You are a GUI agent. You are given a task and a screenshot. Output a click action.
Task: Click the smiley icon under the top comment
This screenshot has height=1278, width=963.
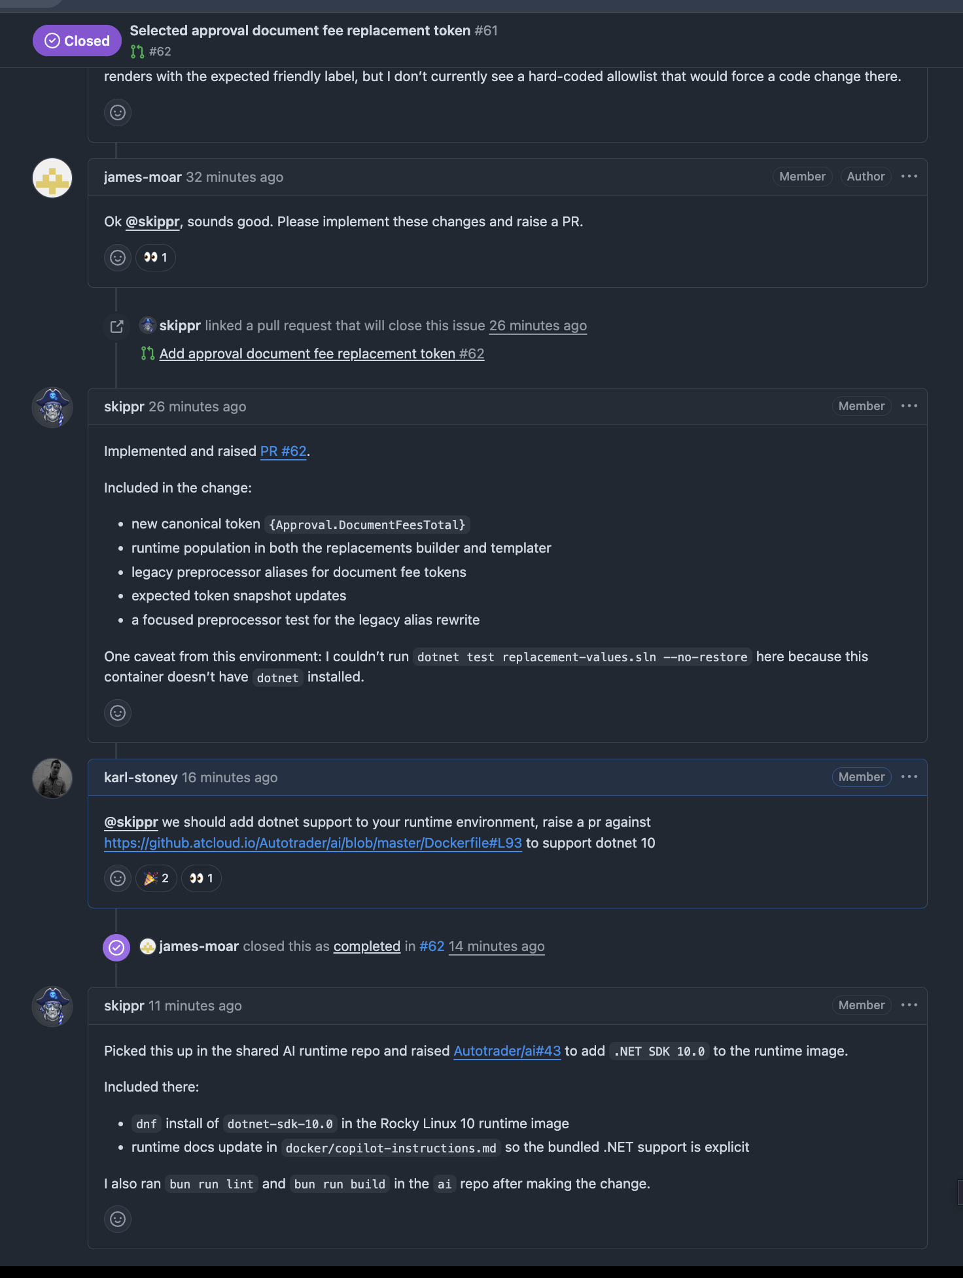point(118,112)
